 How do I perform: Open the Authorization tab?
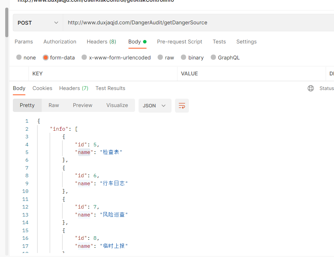coord(60,42)
